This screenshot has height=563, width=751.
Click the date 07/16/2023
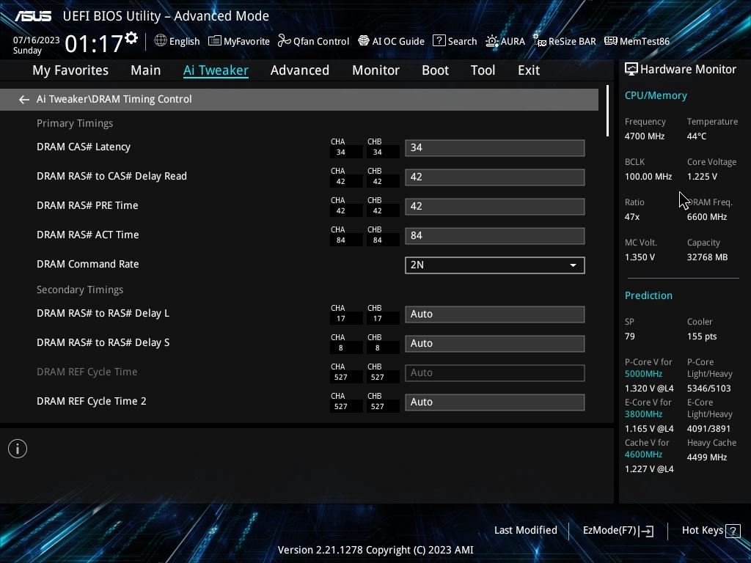pos(36,40)
